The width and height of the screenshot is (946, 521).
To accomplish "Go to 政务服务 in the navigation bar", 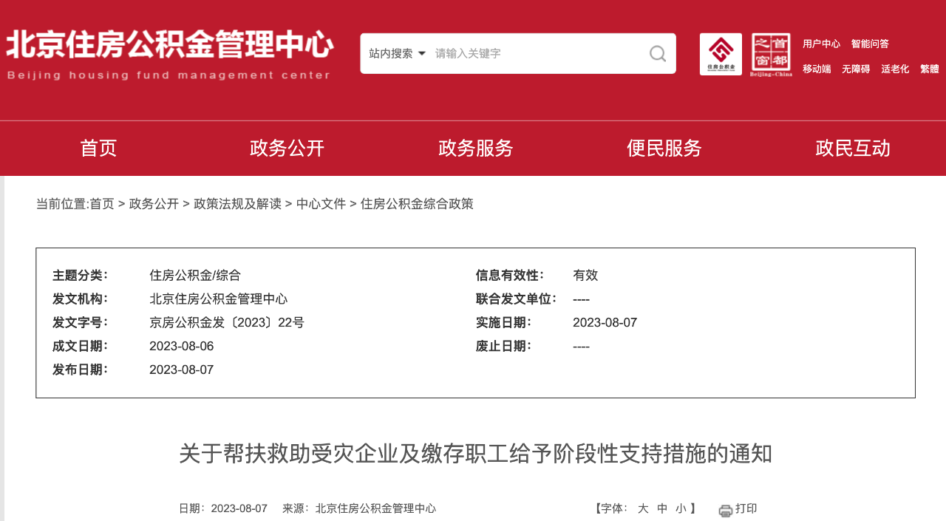I will click(475, 149).
